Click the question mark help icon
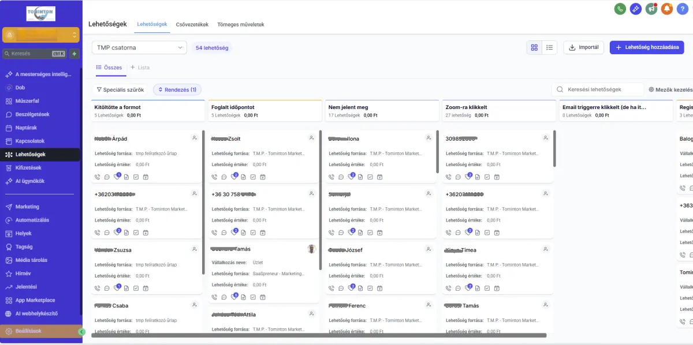Screen dimensions: 693x345 coord(683,9)
